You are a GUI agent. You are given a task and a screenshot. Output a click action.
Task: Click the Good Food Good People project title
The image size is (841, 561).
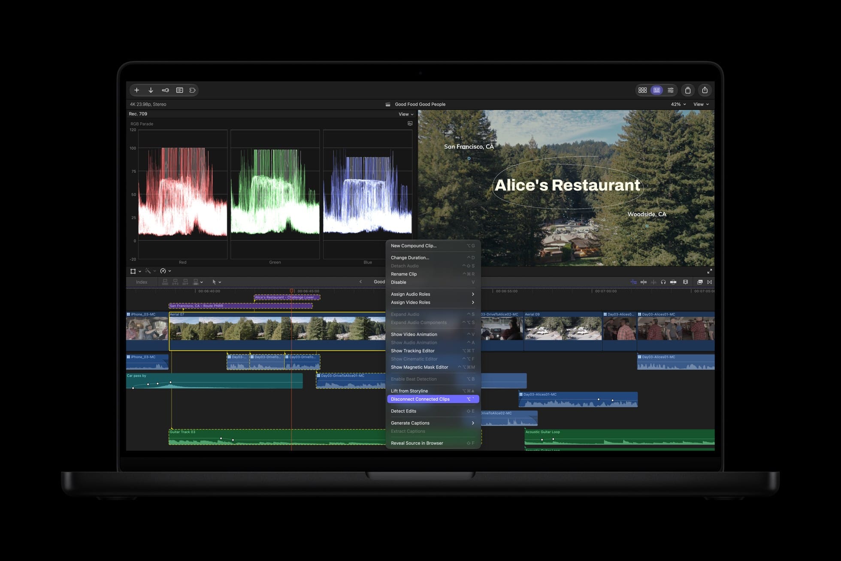[420, 104]
